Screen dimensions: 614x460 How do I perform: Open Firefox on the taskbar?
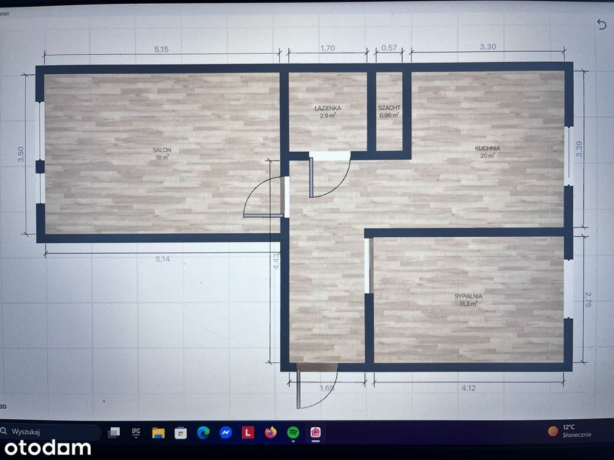pos(270,432)
